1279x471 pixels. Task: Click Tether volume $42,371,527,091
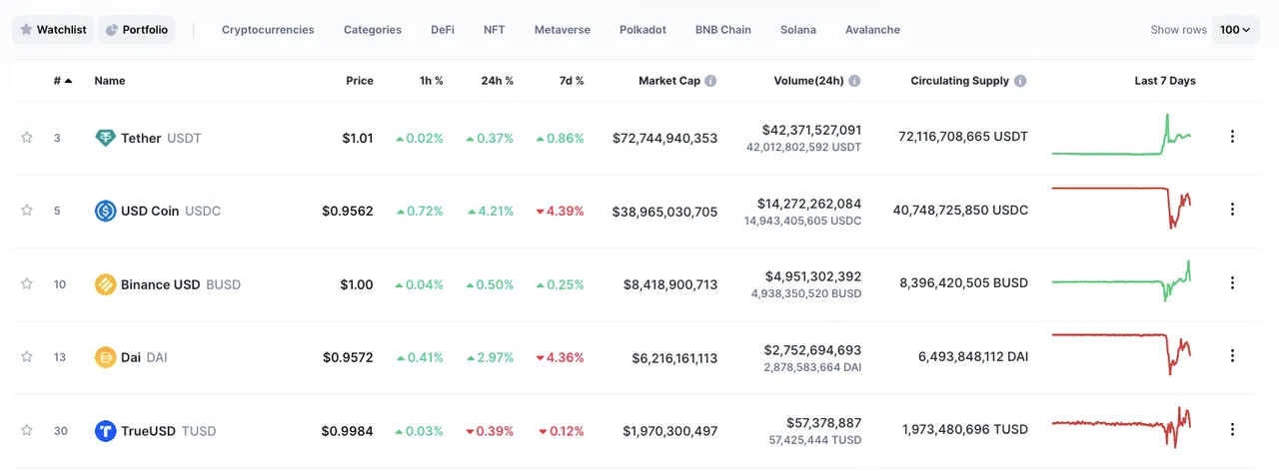[811, 130]
